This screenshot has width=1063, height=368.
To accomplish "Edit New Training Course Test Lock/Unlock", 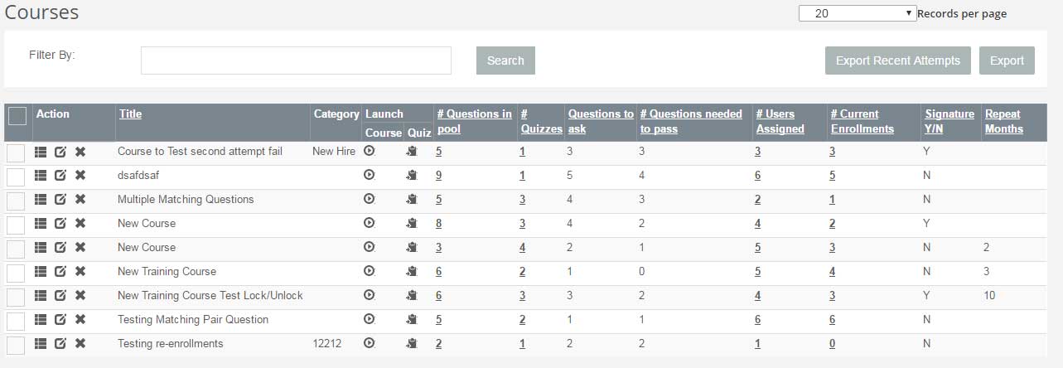I will (60, 296).
